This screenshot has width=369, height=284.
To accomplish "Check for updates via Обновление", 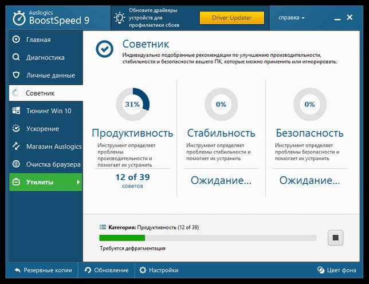I will [x=107, y=270].
